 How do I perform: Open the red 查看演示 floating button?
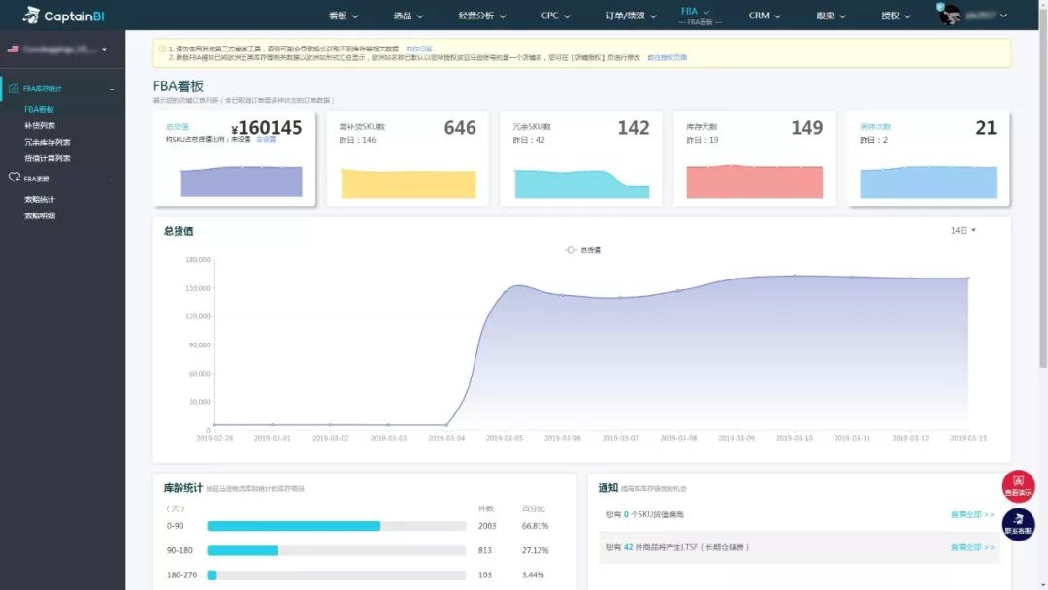click(1018, 486)
